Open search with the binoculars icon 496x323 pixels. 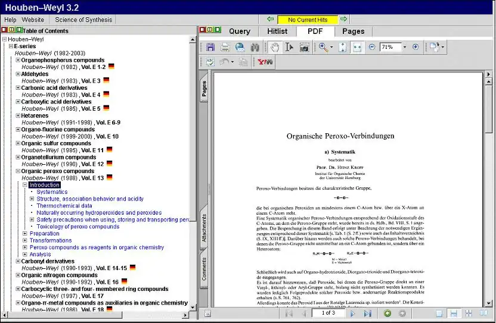pos(255,47)
